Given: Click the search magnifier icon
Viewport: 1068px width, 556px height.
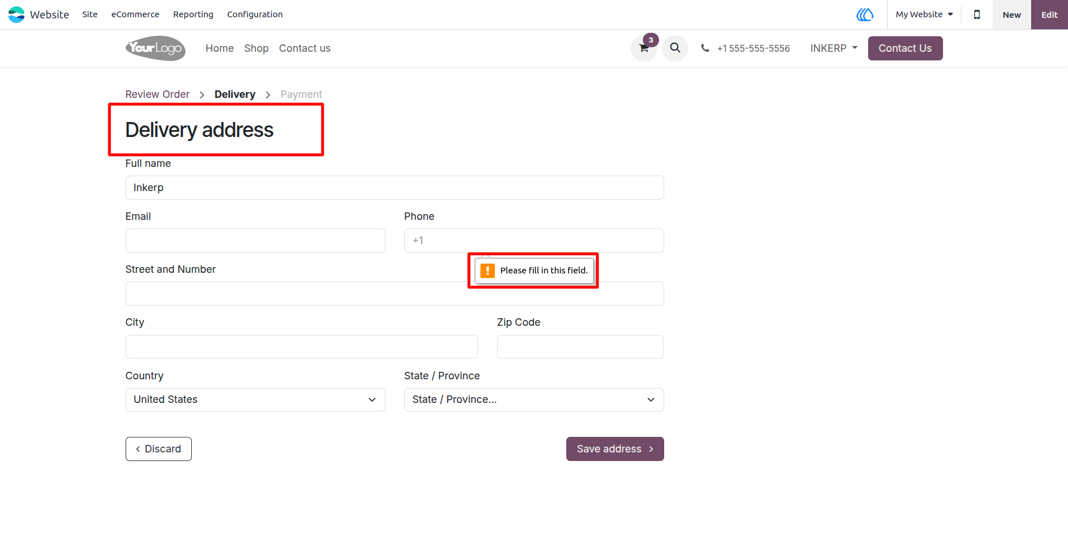Looking at the screenshot, I should 675,48.
